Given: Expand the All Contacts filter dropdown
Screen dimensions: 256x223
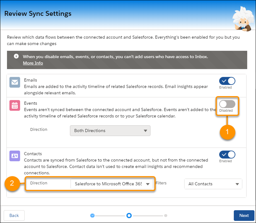Looking at the screenshot, I should click(x=213, y=184).
